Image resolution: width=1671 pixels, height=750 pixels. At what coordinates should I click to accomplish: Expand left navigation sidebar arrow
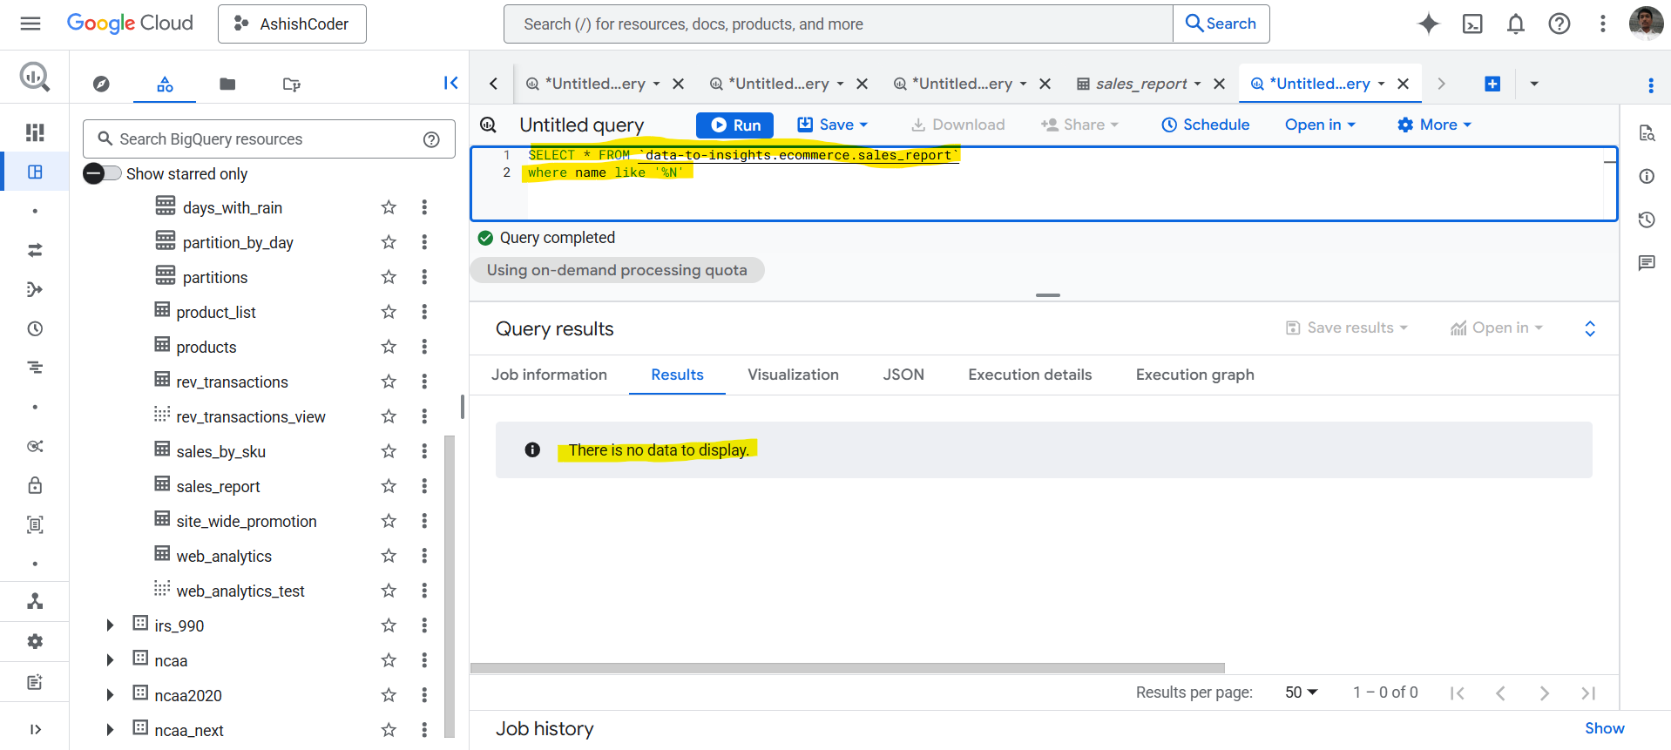tap(35, 729)
